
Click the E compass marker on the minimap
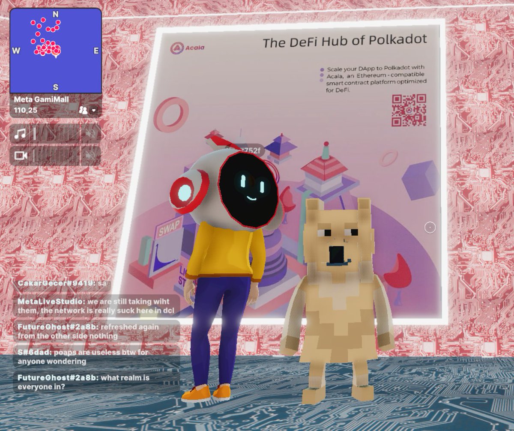[x=96, y=51]
